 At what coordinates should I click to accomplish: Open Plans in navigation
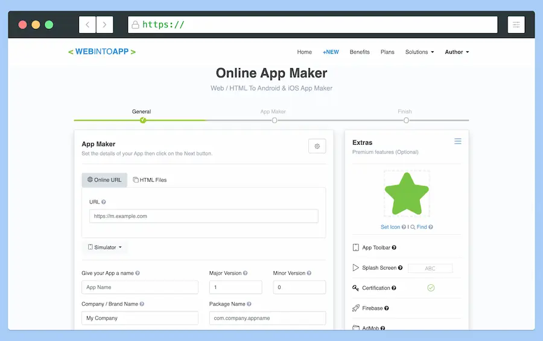click(387, 52)
